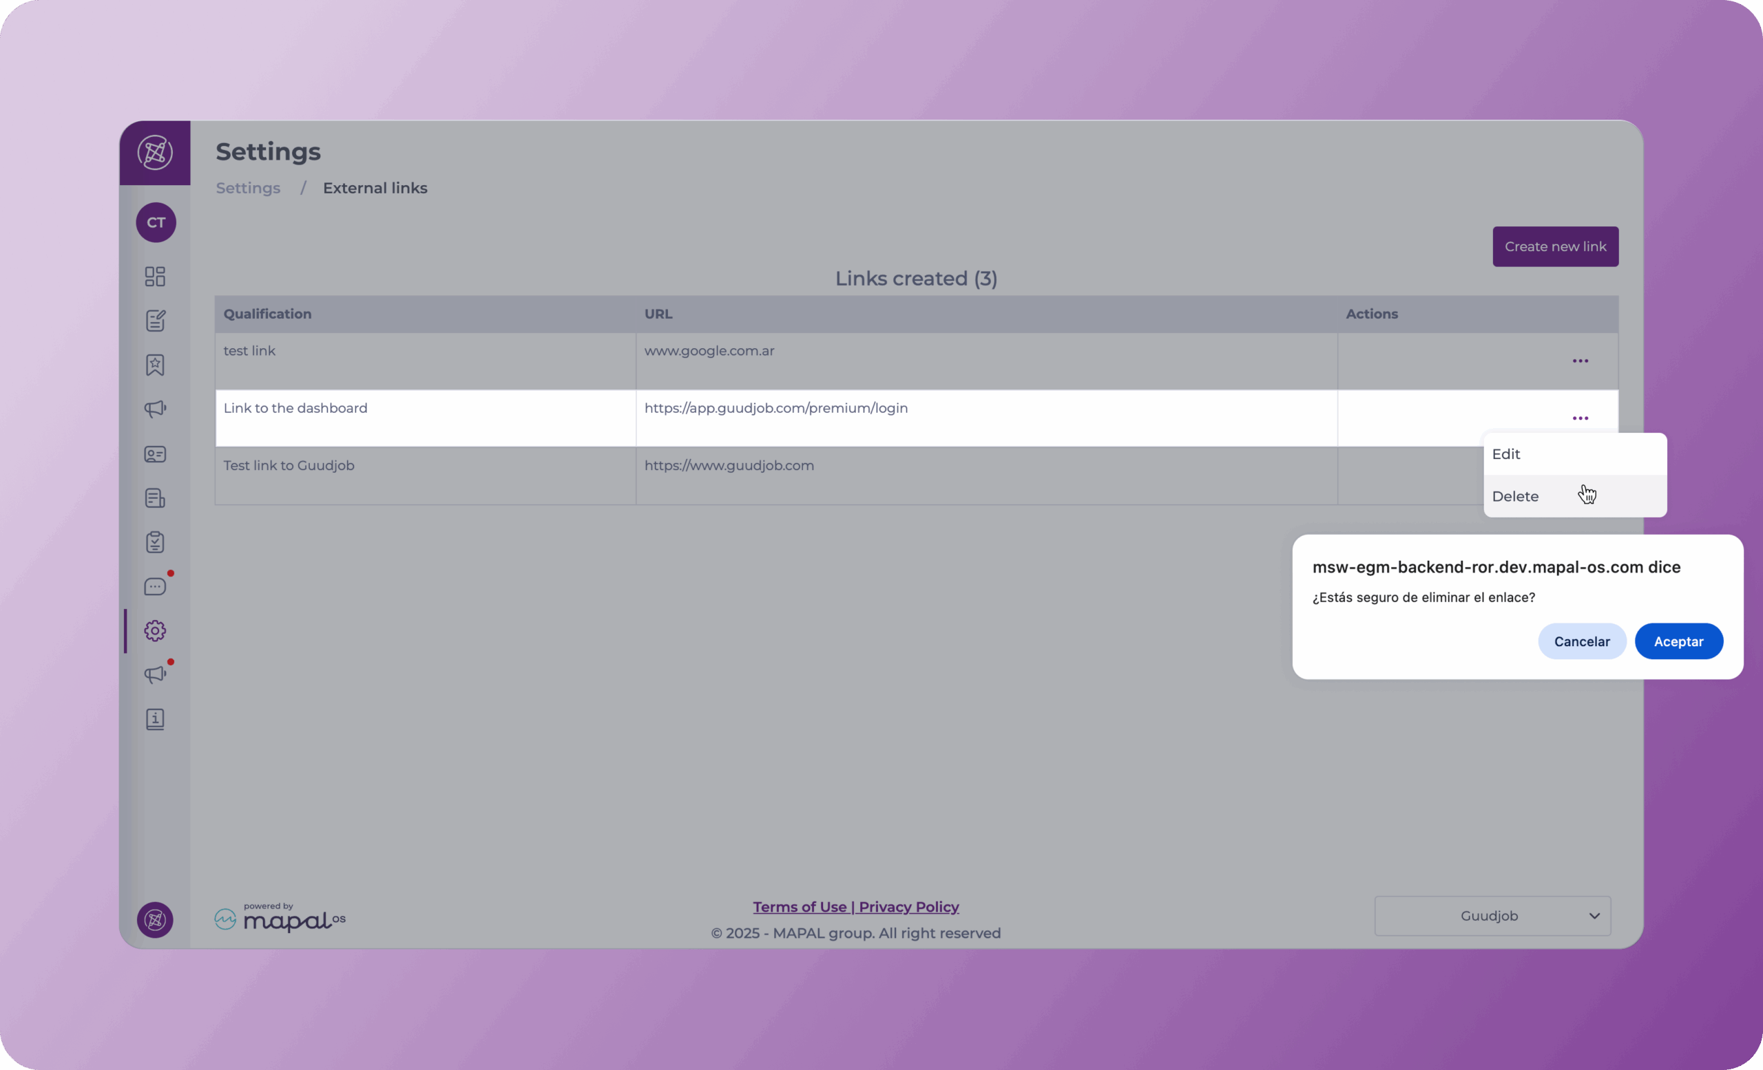The image size is (1763, 1070).
Task: Select the 'Test link to Guudjob' cell
Action: click(x=425, y=476)
